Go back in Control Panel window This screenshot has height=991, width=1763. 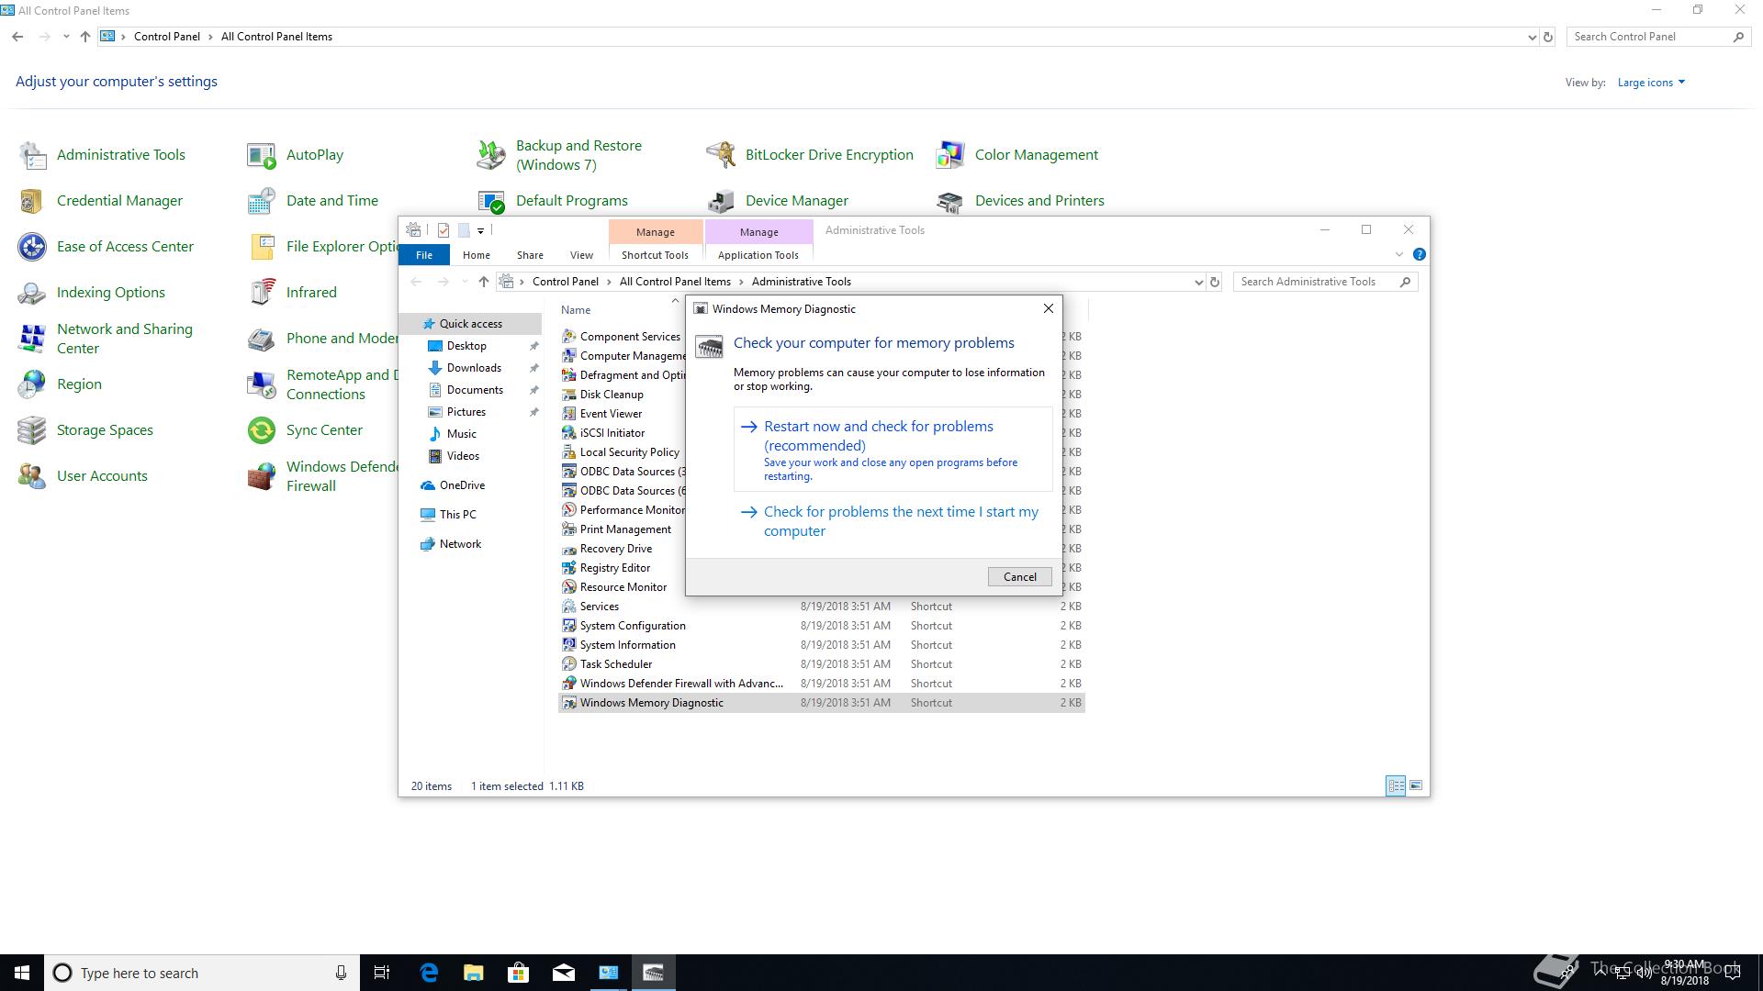tap(17, 37)
